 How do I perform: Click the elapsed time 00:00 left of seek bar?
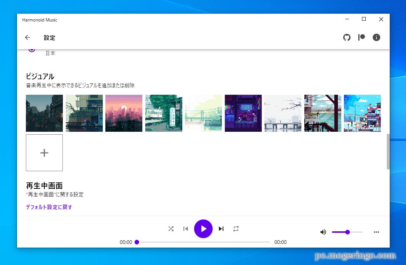point(126,242)
